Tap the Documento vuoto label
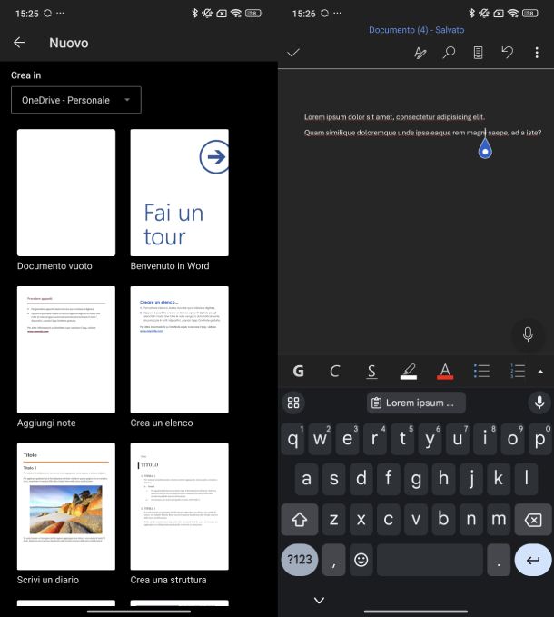The height and width of the screenshot is (617, 554). tap(54, 266)
